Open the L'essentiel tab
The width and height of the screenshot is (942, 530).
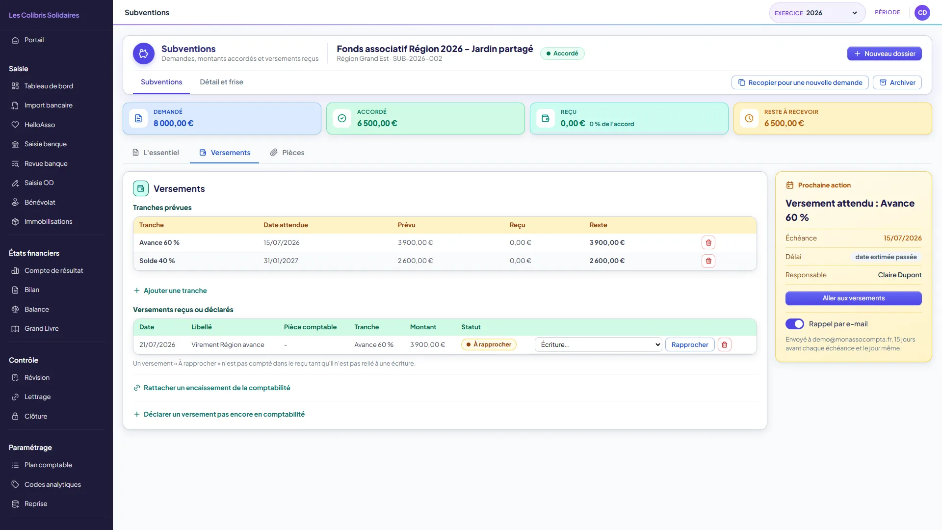click(x=156, y=153)
